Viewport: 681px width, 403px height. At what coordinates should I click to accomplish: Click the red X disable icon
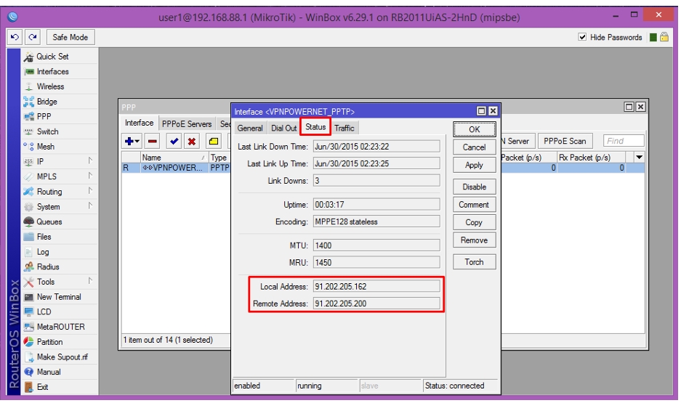pos(192,141)
